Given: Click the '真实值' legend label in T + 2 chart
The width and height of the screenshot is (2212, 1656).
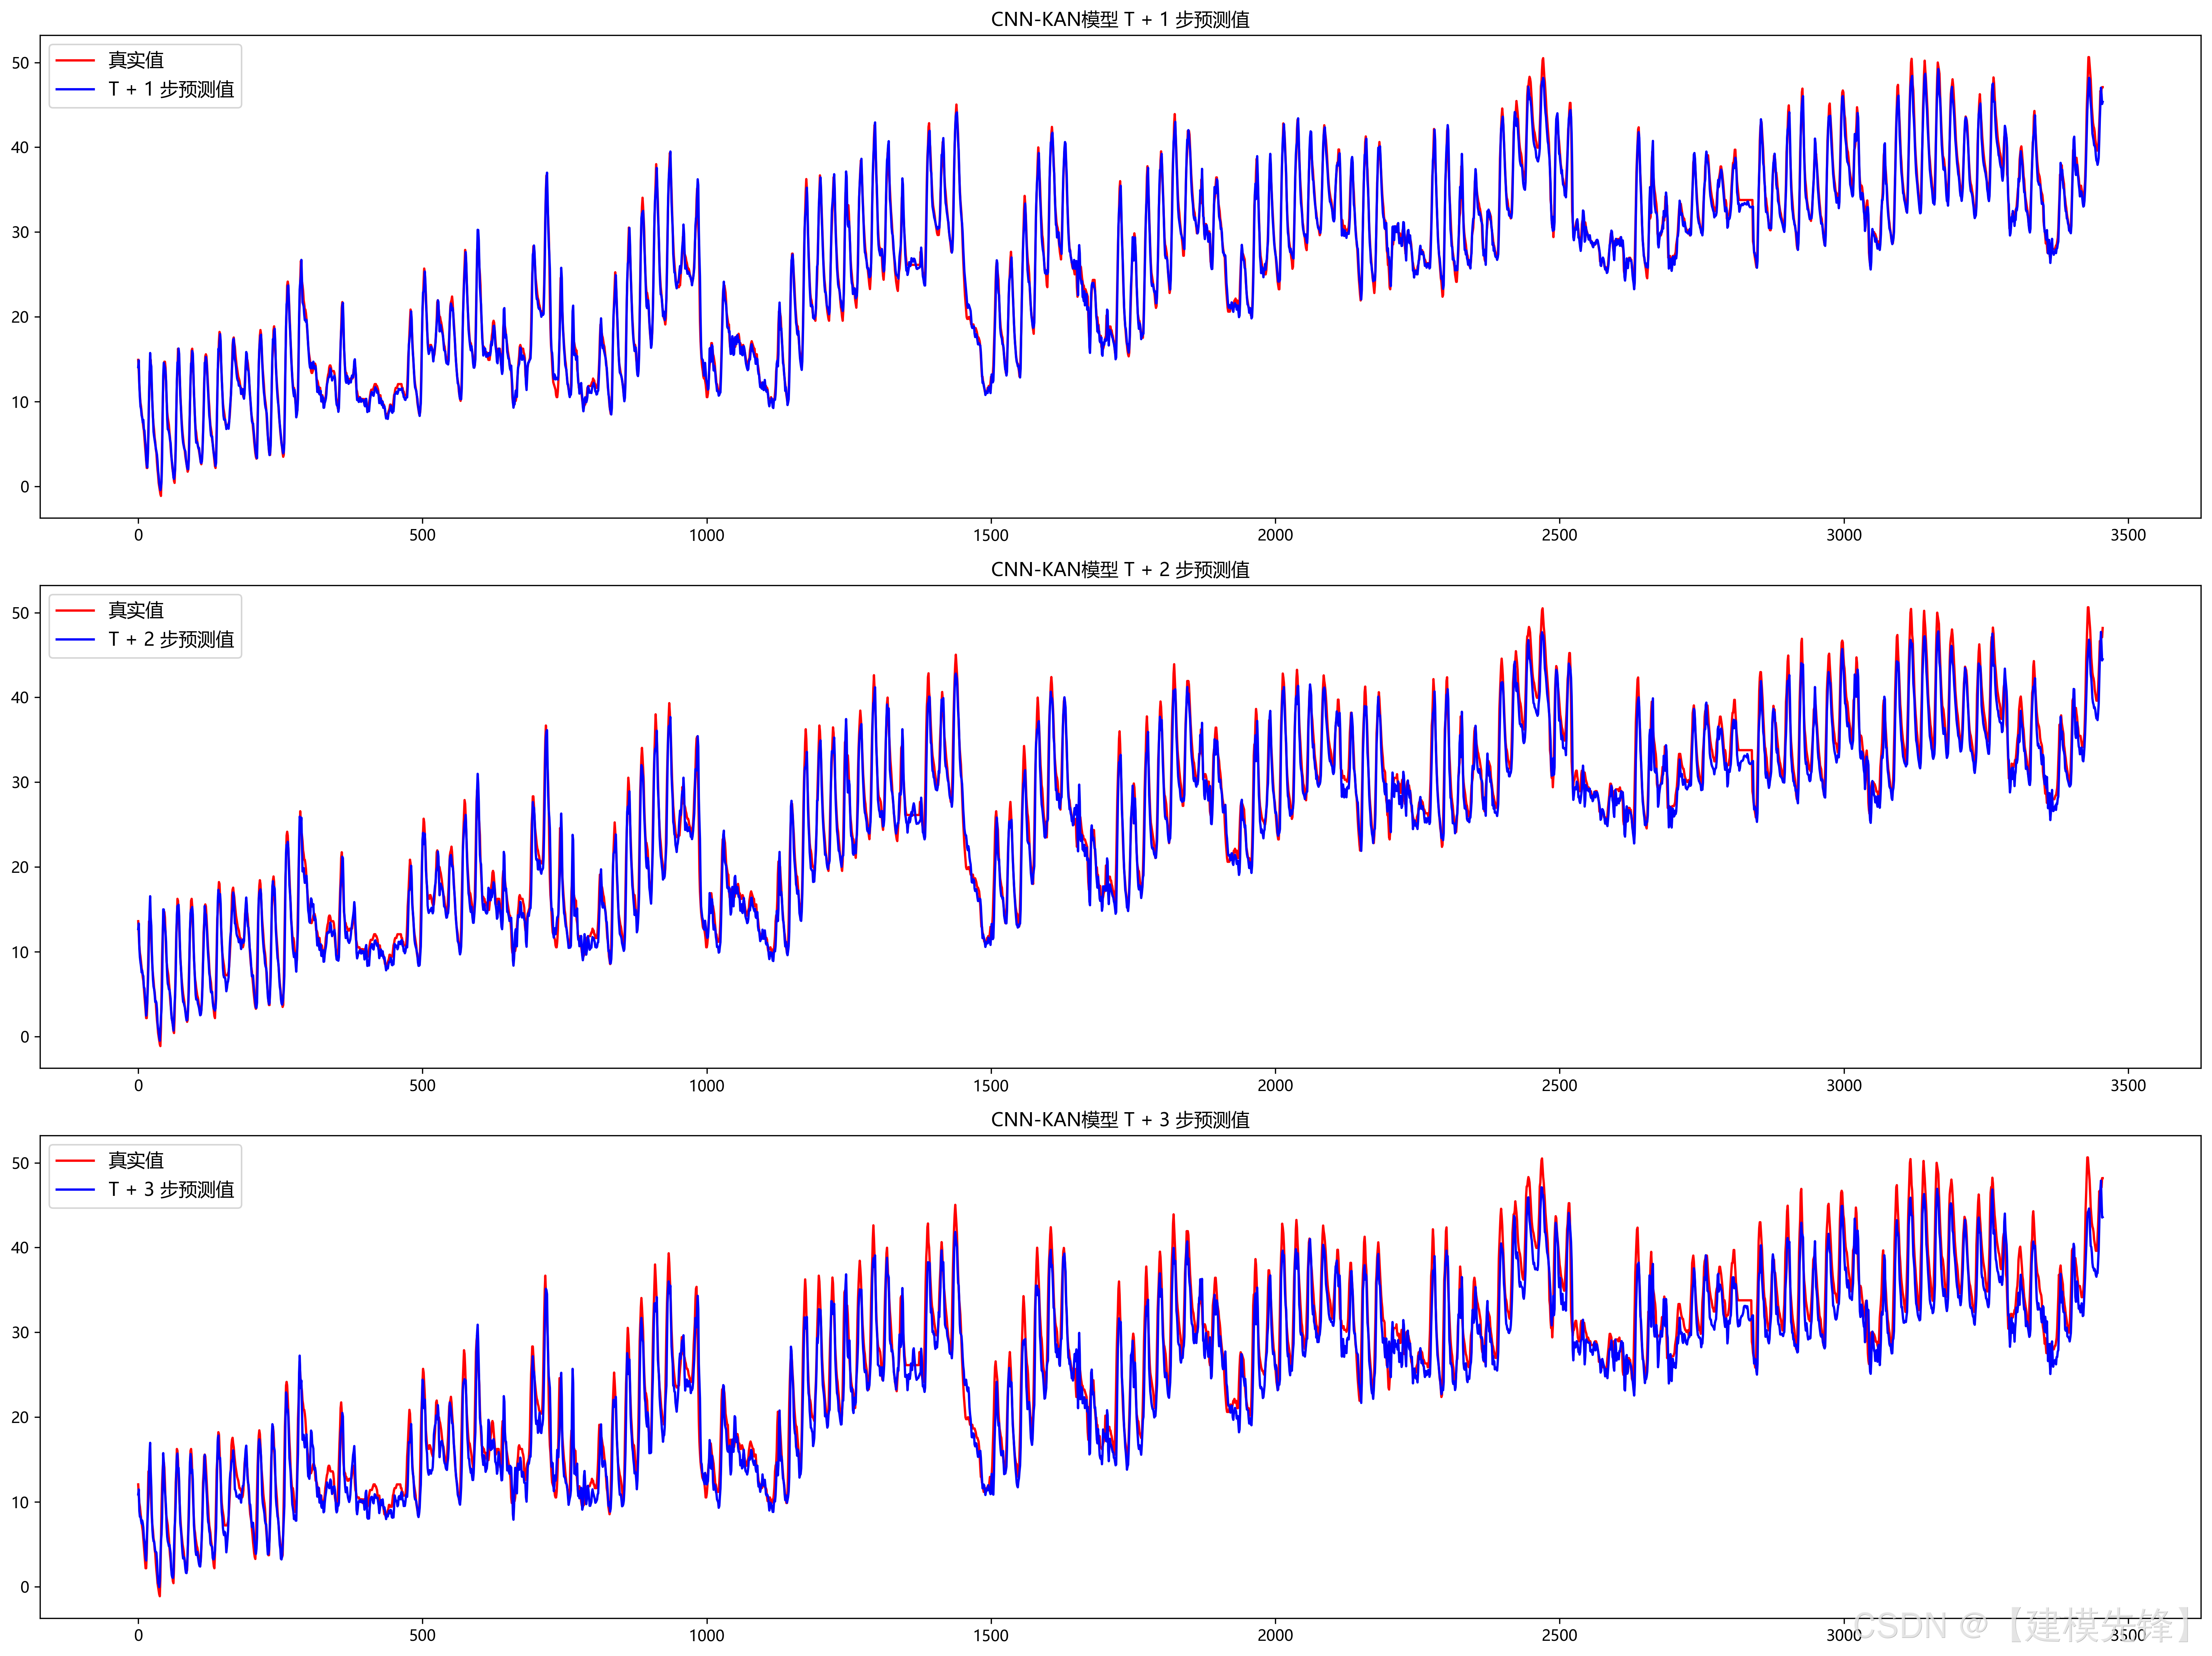Looking at the screenshot, I should [x=136, y=610].
